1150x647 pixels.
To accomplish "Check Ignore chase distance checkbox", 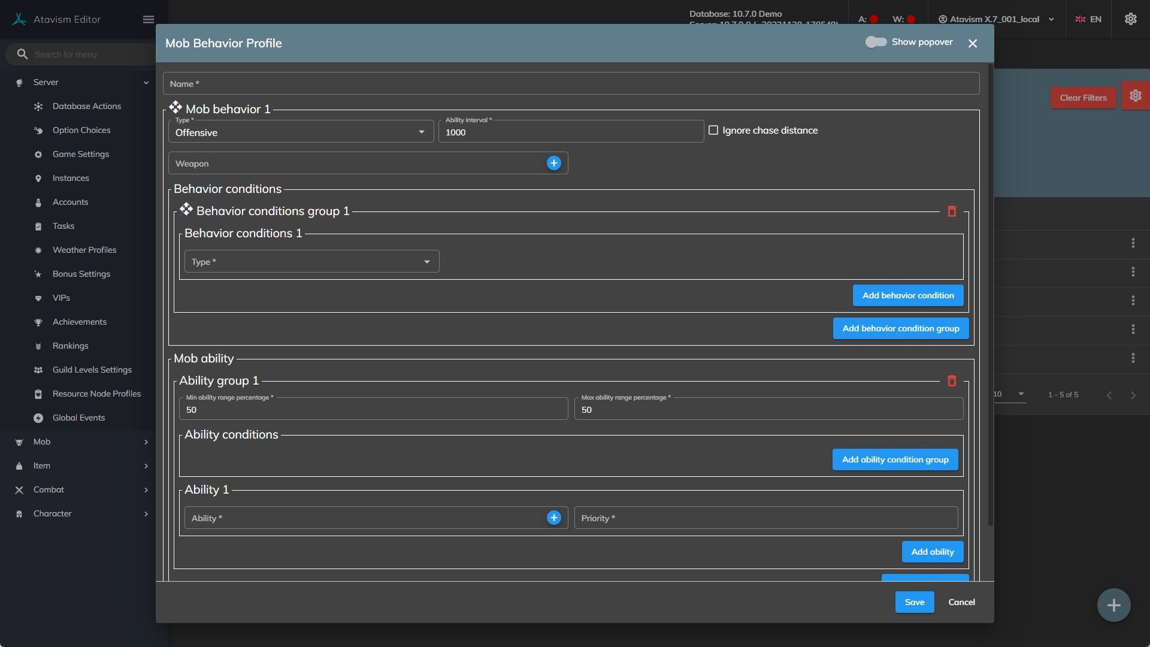I will (x=713, y=130).
